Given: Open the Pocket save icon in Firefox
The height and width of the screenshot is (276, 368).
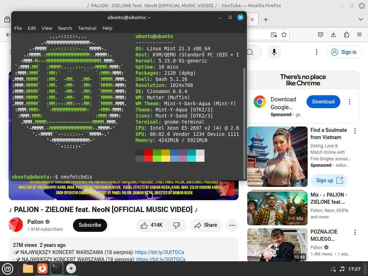Looking at the screenshot, I should (320, 35).
